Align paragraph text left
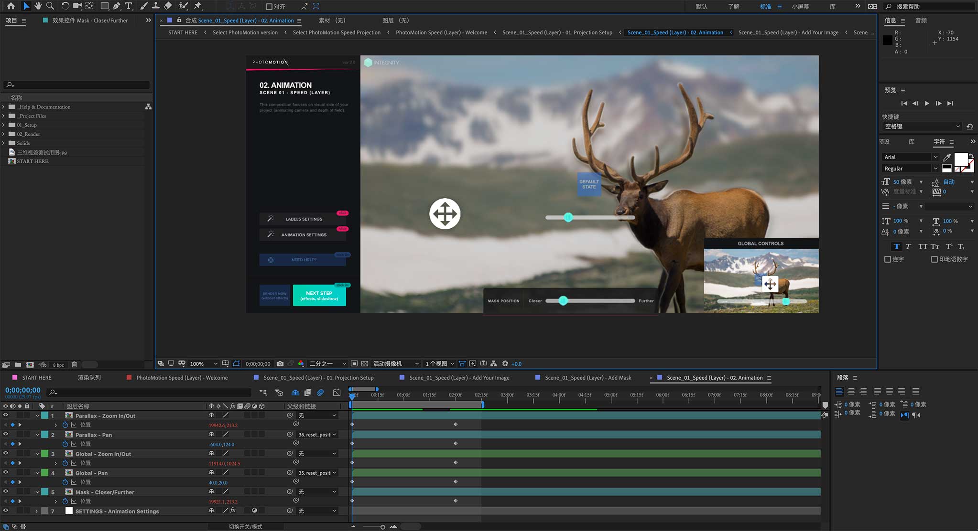Screen dimensions: 978x531 (839, 392)
